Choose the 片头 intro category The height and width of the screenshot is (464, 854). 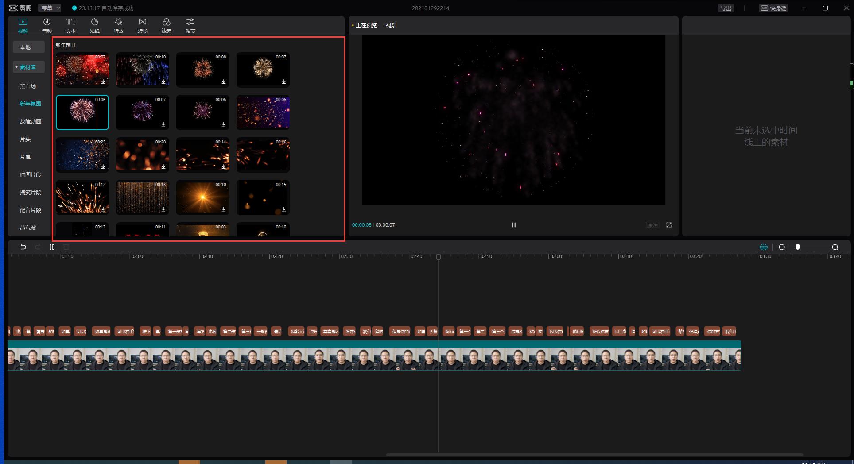point(25,139)
